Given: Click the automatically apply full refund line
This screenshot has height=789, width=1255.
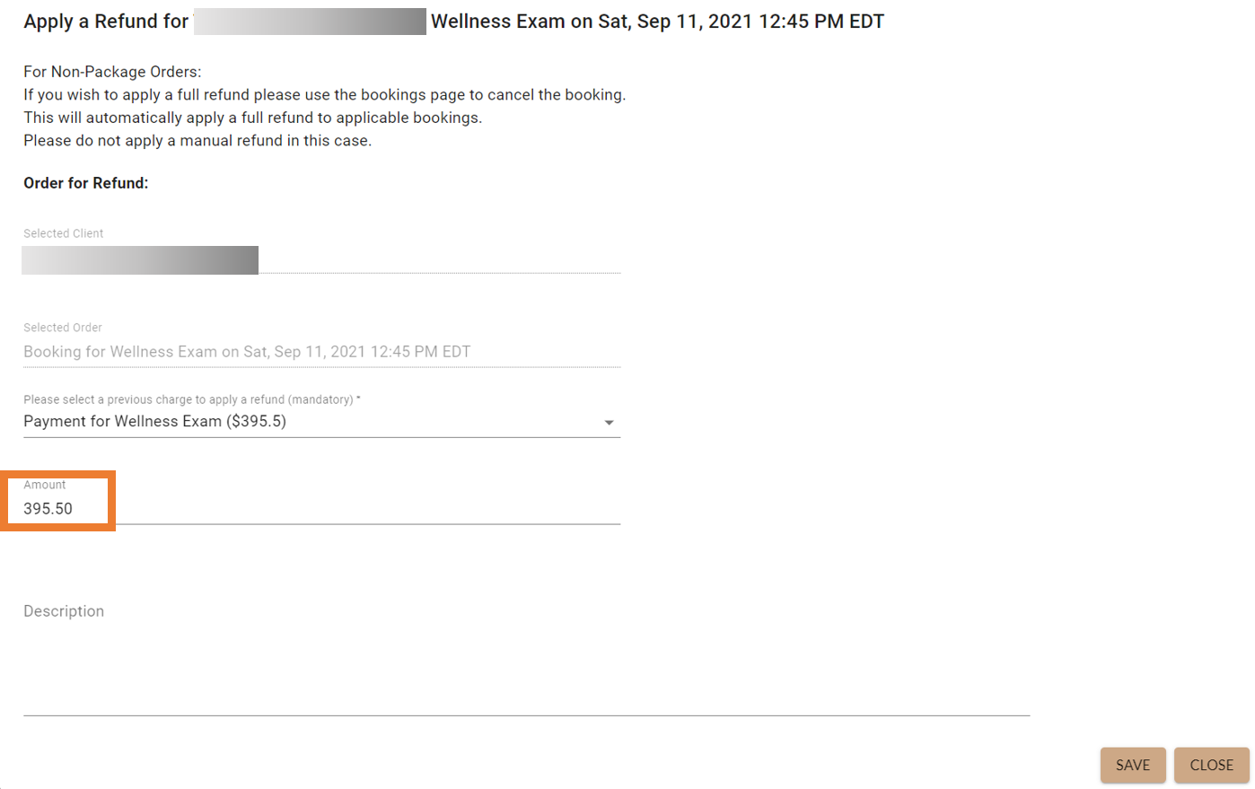Looking at the screenshot, I should [252, 118].
